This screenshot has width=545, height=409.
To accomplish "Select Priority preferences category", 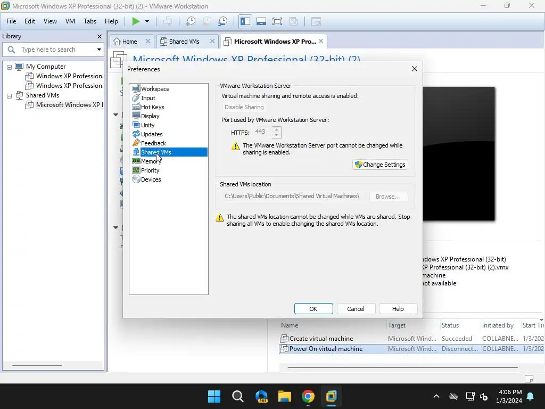I will coord(150,170).
